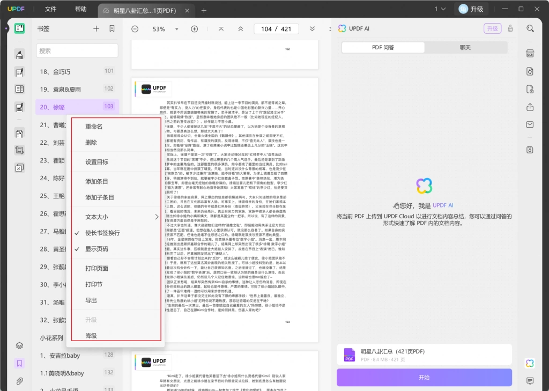Open the comments chat icon bottom right
Screen dimensions: 549x391
point(530,381)
